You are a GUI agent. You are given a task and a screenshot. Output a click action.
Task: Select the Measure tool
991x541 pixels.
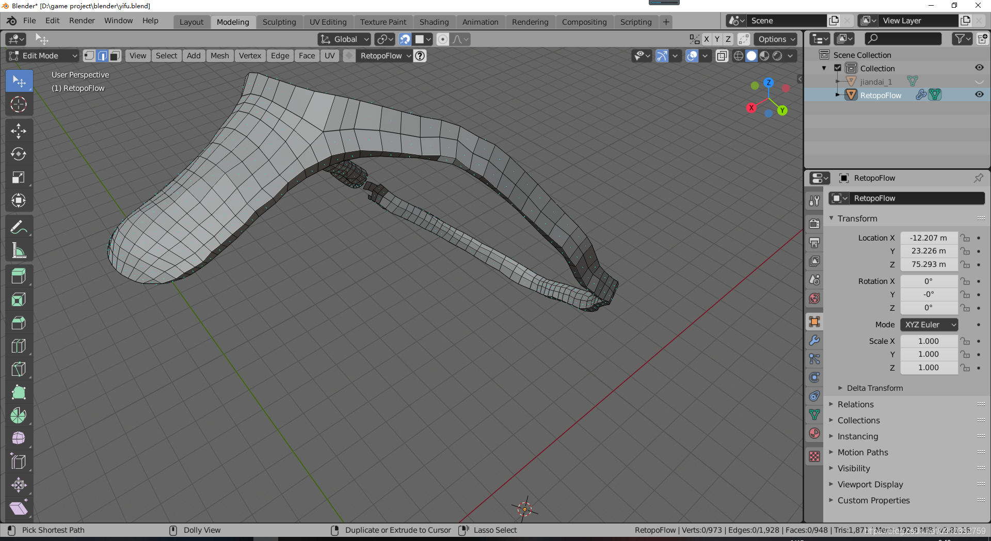19,250
